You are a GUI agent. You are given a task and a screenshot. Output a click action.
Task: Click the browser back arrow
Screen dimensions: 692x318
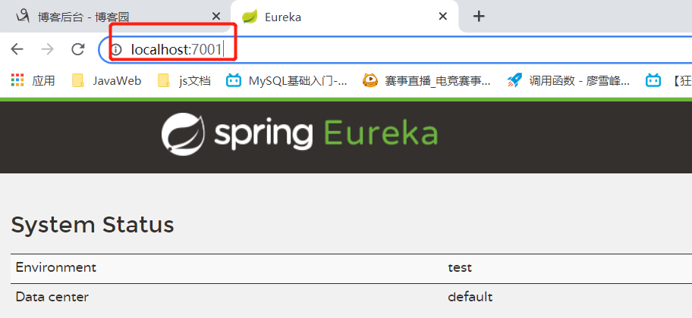pos(17,49)
